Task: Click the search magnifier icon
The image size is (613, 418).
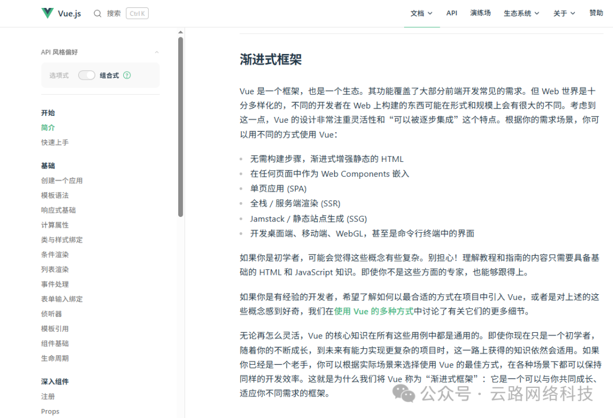Action: click(98, 13)
